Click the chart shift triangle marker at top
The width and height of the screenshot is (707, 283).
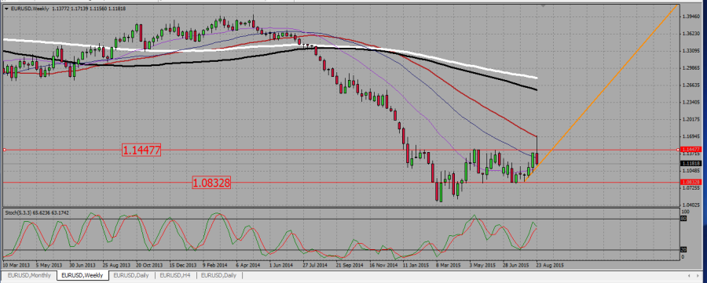click(544, 6)
